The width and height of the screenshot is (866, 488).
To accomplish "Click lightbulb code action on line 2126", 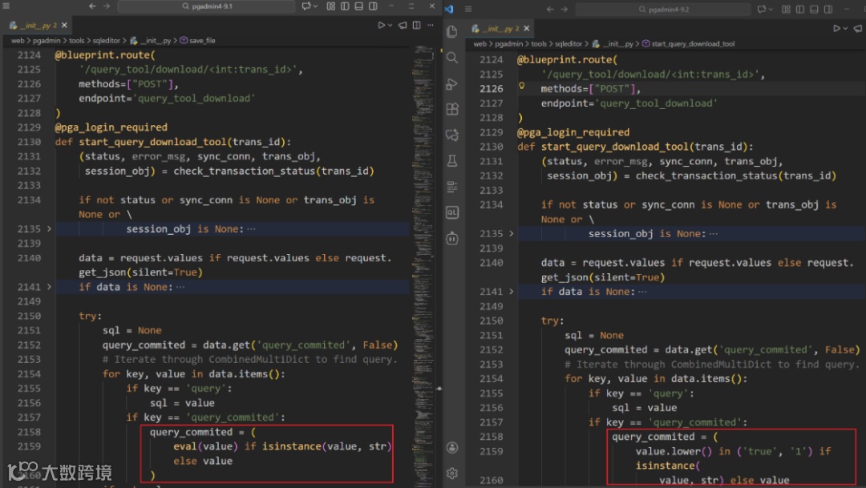I will [x=522, y=86].
